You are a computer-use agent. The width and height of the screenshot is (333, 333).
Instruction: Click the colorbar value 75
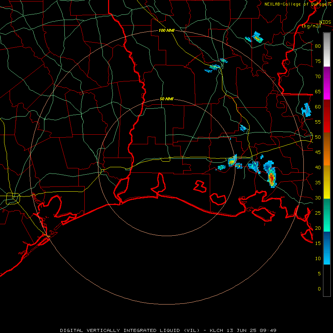[318, 61]
